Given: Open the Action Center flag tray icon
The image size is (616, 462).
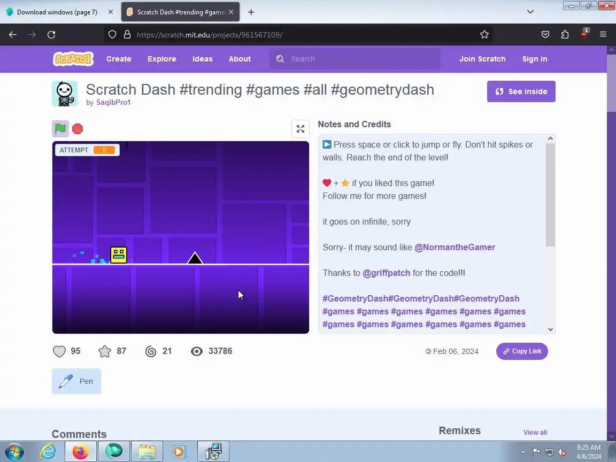Looking at the screenshot, I should coord(536,452).
